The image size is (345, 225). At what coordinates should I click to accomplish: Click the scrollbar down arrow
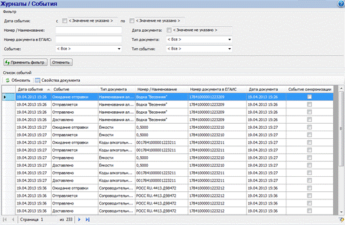(341, 212)
